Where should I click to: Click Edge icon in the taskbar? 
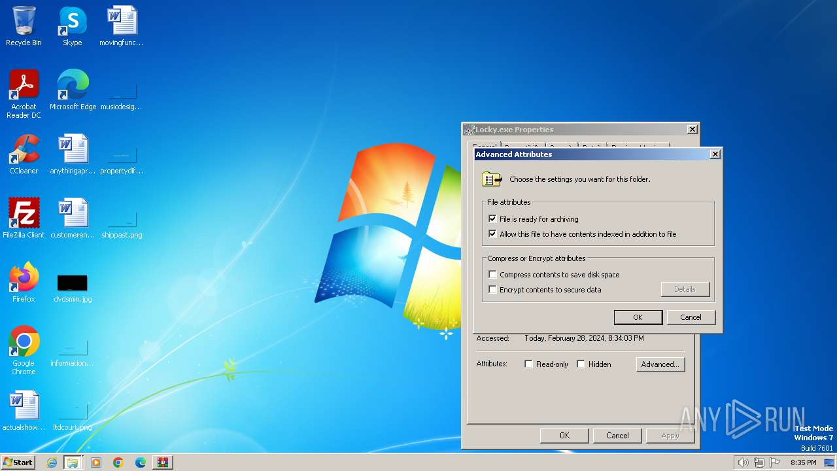[141, 462]
